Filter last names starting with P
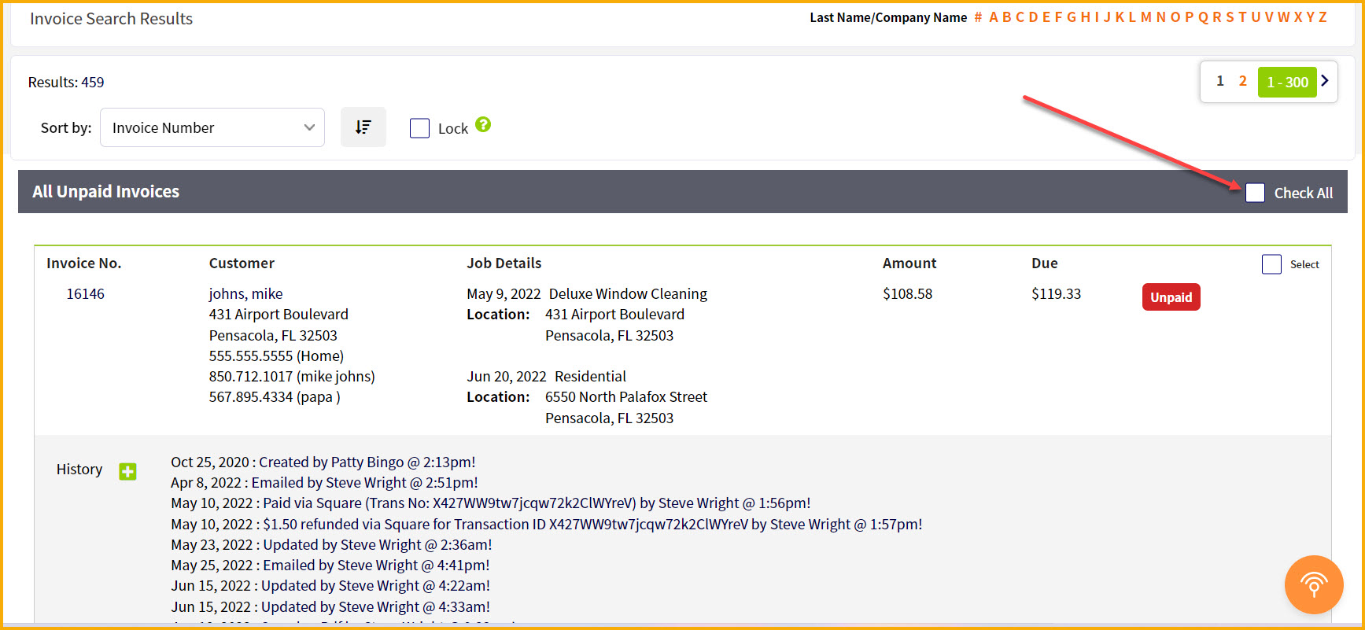The width and height of the screenshot is (1365, 630). 1189,17
